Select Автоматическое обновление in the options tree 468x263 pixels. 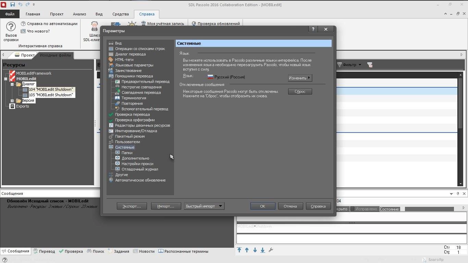pyautogui.click(x=140, y=180)
